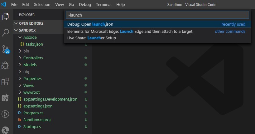The width and height of the screenshot is (255, 134).
Task: Click the project icon beside Sandbox.csproj
Action: pos(20,120)
